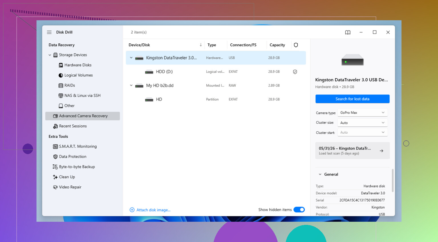Click the Clean Up sparkle icon
This screenshot has height=242, width=438.
click(55, 177)
